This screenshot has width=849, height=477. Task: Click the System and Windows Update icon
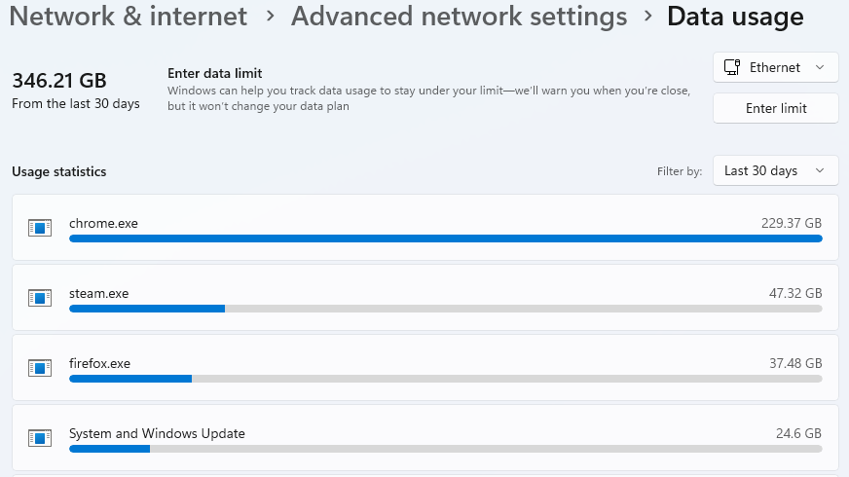39,438
